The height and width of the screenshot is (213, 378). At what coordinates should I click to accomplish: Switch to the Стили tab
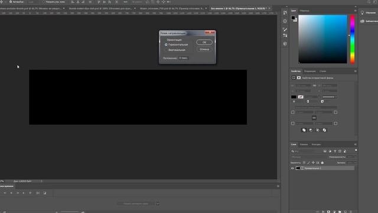pos(323,71)
